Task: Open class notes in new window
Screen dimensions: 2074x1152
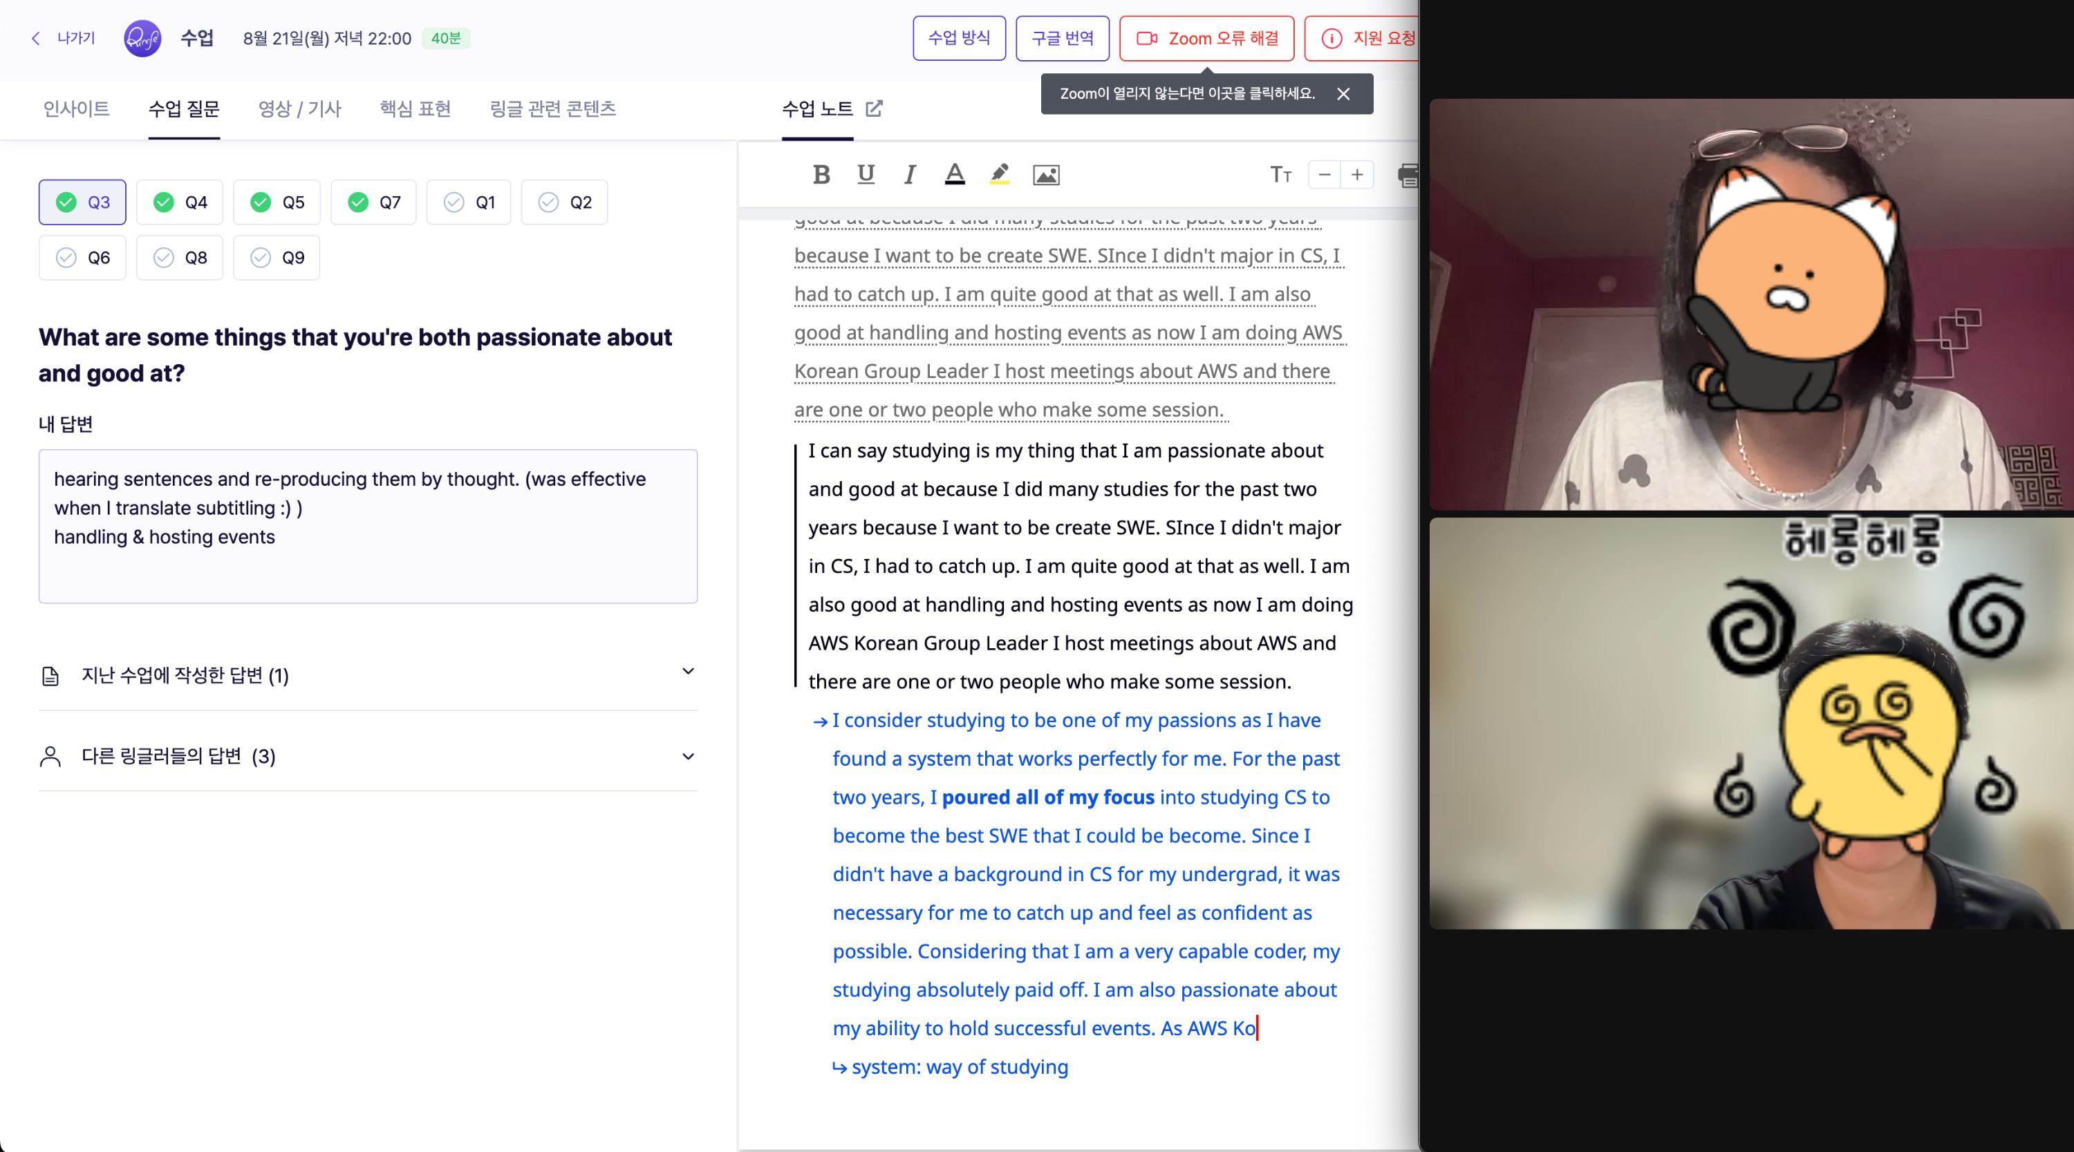Action: (875, 108)
